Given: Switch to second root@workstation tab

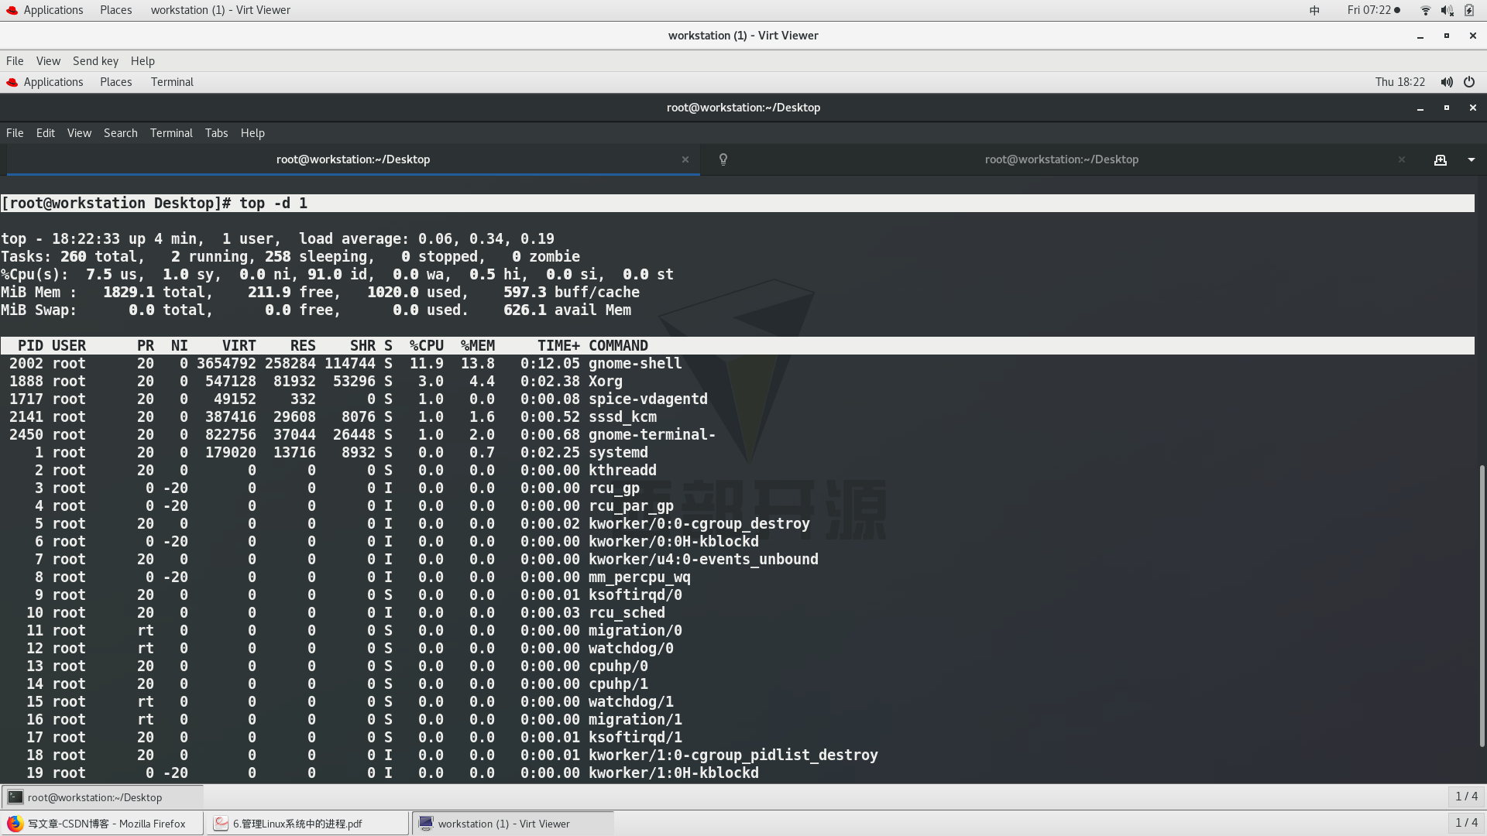Looking at the screenshot, I should coord(1061,159).
